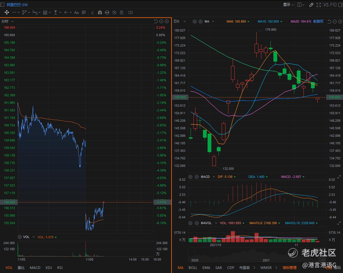Toggle MA10 line visibility

pos(270,21)
